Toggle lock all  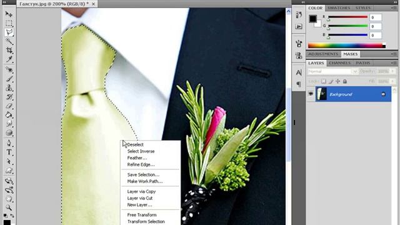345,81
